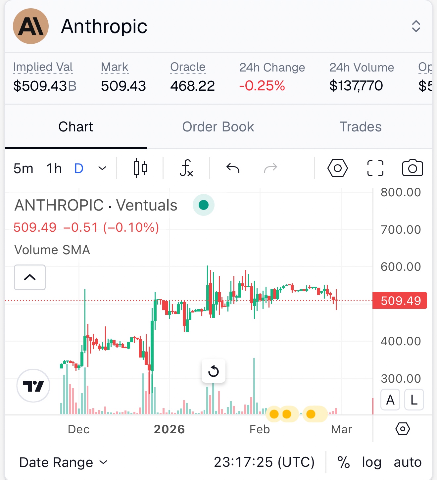437x480 pixels.
Task: Expand the Date Range dropdown
Action: tap(64, 462)
